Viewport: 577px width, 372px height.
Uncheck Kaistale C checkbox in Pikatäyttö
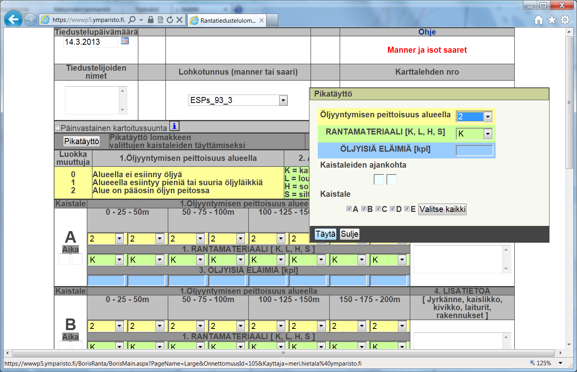(x=378, y=209)
